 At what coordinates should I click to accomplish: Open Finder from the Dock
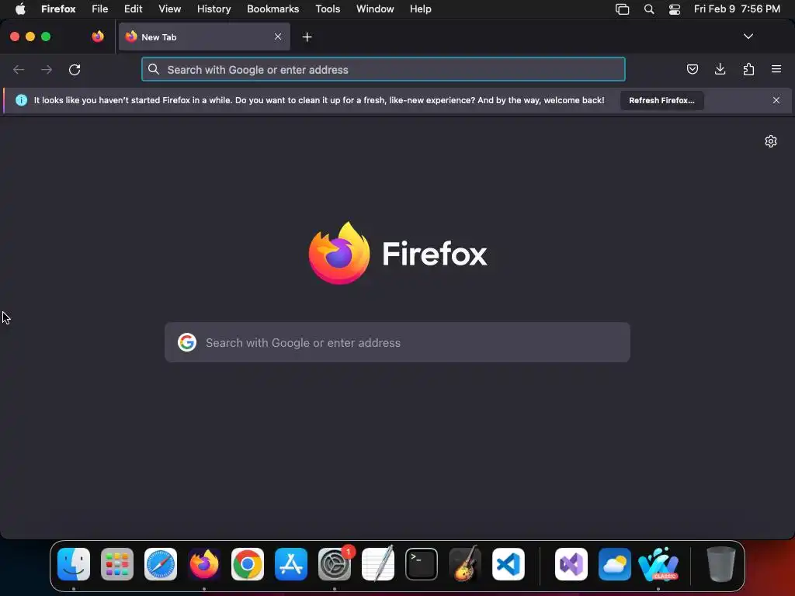pos(74,564)
